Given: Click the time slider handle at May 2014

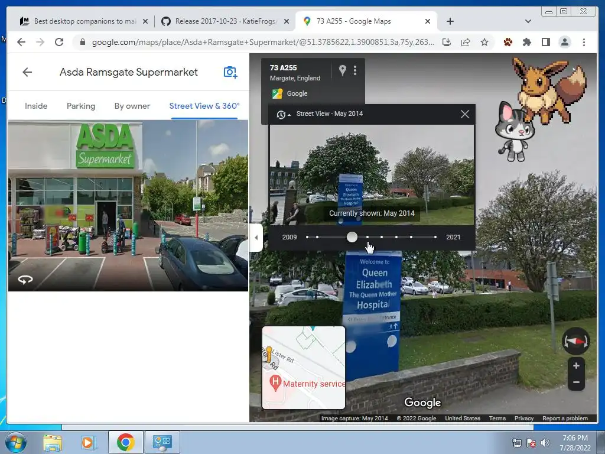Looking at the screenshot, I should [352, 237].
